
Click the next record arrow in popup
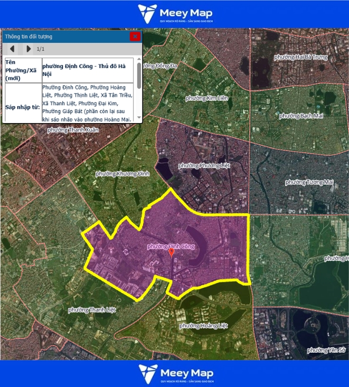click(29, 49)
